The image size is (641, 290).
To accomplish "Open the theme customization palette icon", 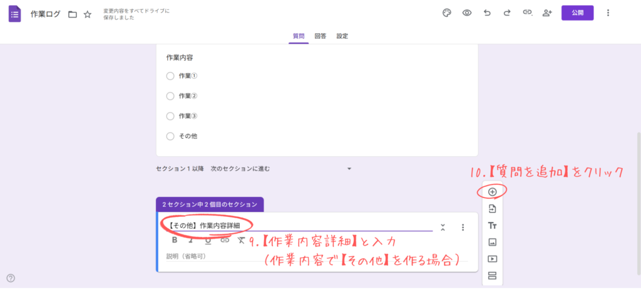I will tap(447, 12).
